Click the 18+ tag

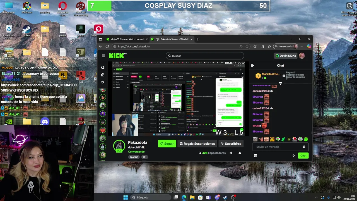tap(144, 157)
